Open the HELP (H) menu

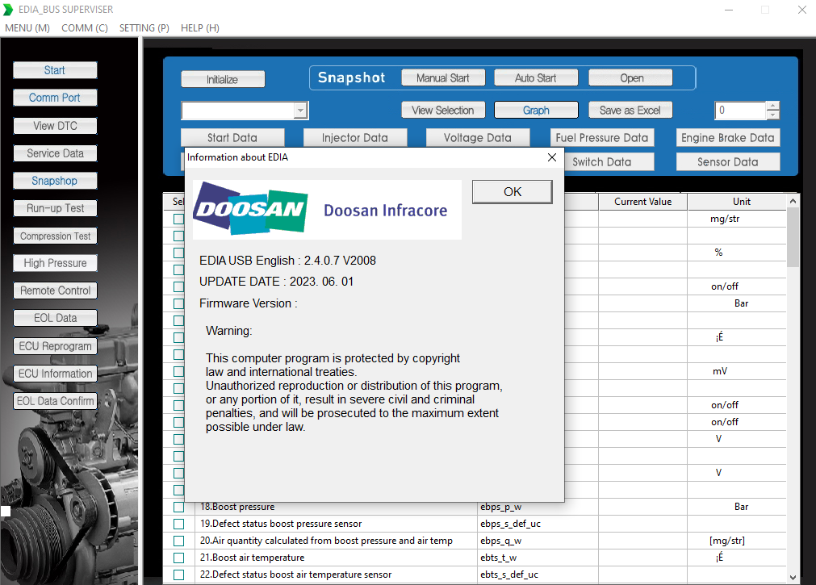coord(200,28)
